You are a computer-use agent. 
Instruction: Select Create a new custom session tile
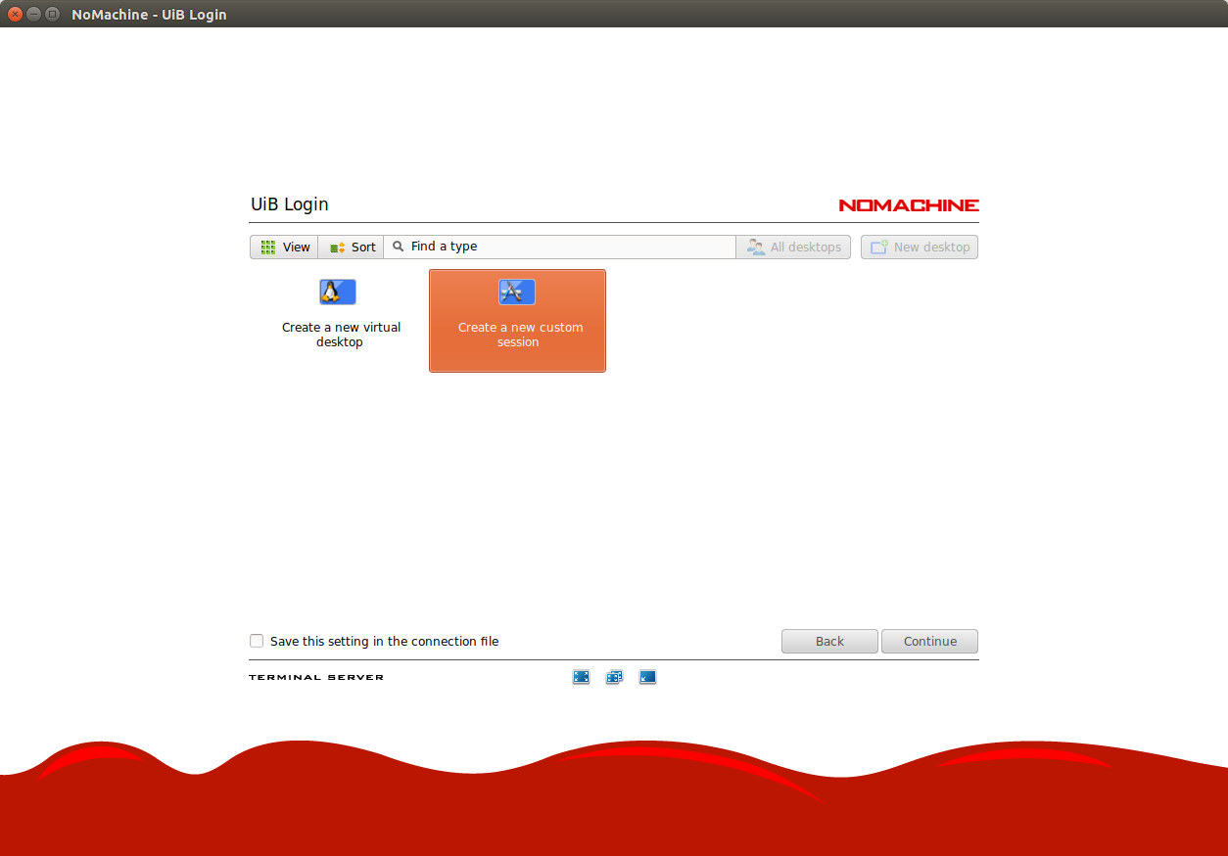(517, 321)
